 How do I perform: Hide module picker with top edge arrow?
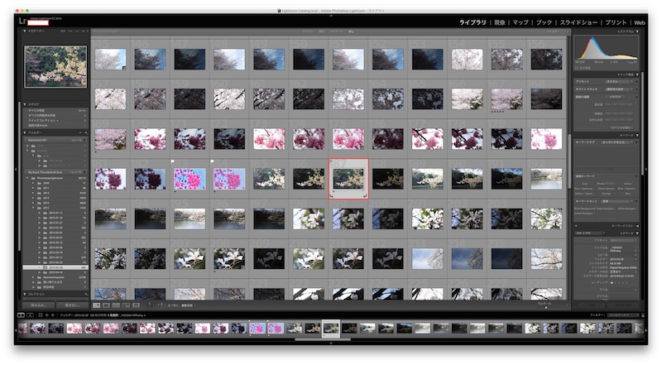click(330, 16)
